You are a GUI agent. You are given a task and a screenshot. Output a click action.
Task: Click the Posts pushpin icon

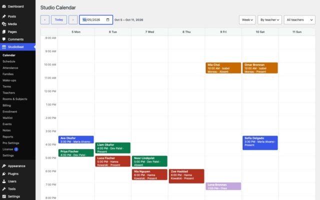(x=4, y=16)
